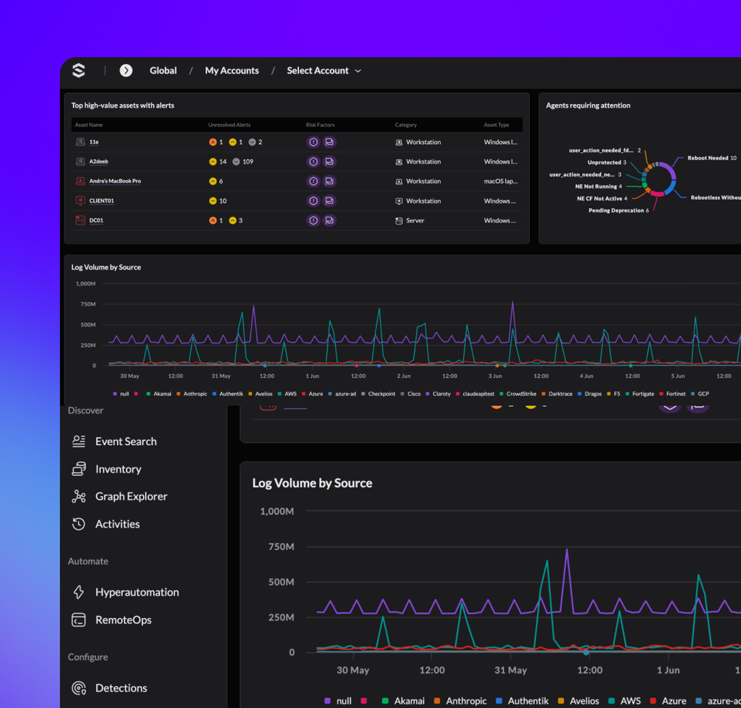Click the "Reboot Needed 10" chart label
741x708 pixels.
click(712, 158)
